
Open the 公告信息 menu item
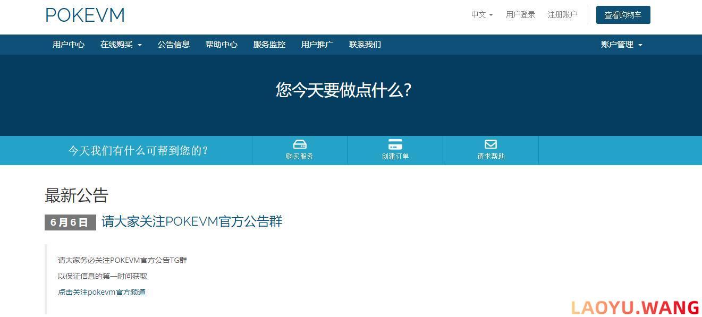pyautogui.click(x=174, y=45)
